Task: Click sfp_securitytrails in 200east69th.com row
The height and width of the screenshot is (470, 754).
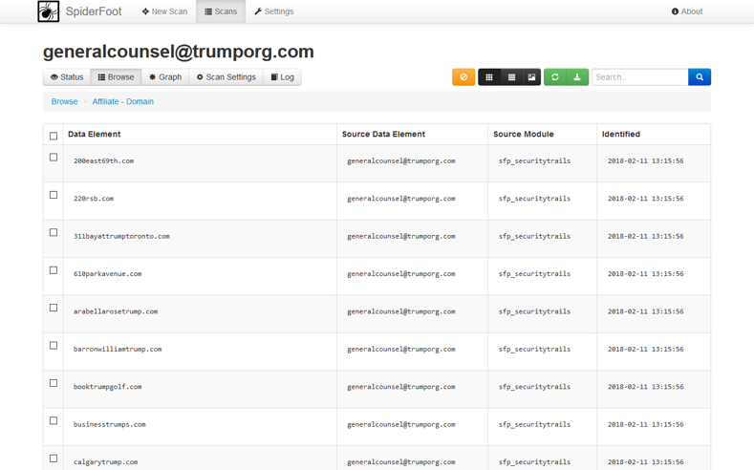Action: tap(534, 161)
